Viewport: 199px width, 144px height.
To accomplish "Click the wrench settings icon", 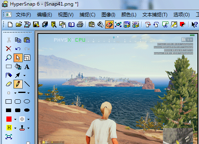I will 101,25.
